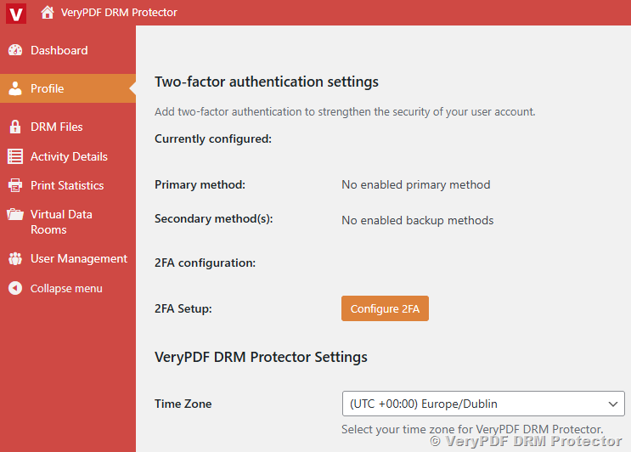The width and height of the screenshot is (631, 452).
Task: Click the DRM Files padlock icon
Action: pyautogui.click(x=15, y=127)
